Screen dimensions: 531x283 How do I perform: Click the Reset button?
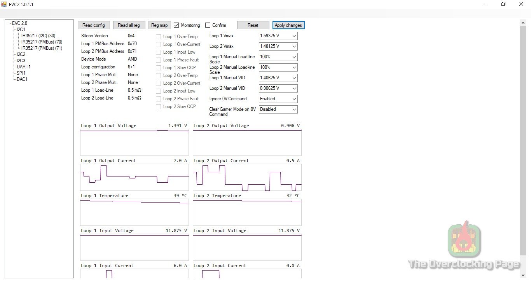coord(253,25)
